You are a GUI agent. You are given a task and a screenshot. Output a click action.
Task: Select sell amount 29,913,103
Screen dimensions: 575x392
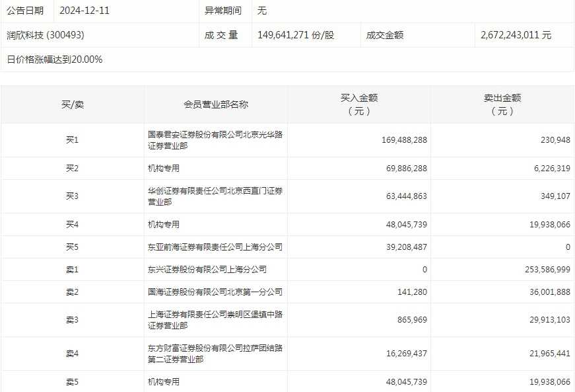(550, 320)
